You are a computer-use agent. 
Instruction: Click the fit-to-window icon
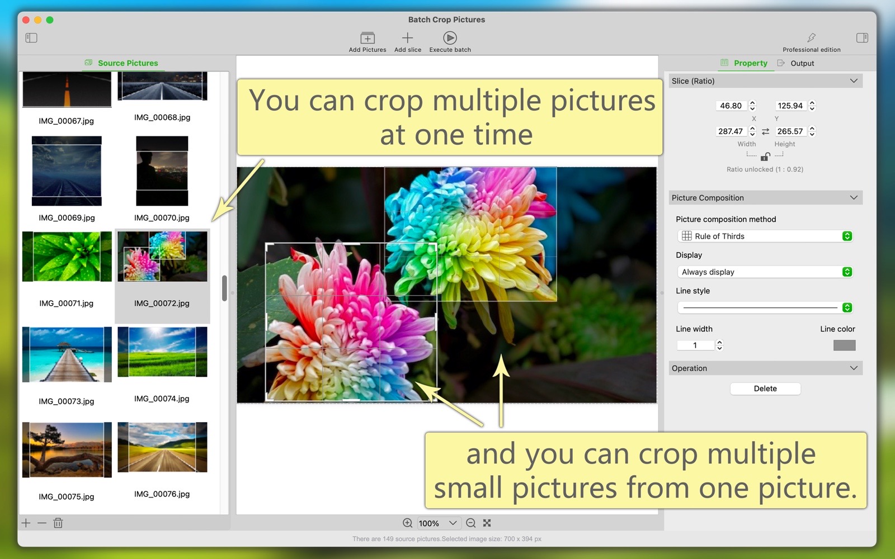(487, 523)
